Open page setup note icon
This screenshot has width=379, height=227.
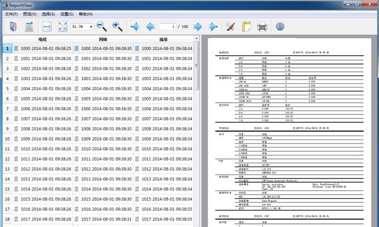[246, 26]
